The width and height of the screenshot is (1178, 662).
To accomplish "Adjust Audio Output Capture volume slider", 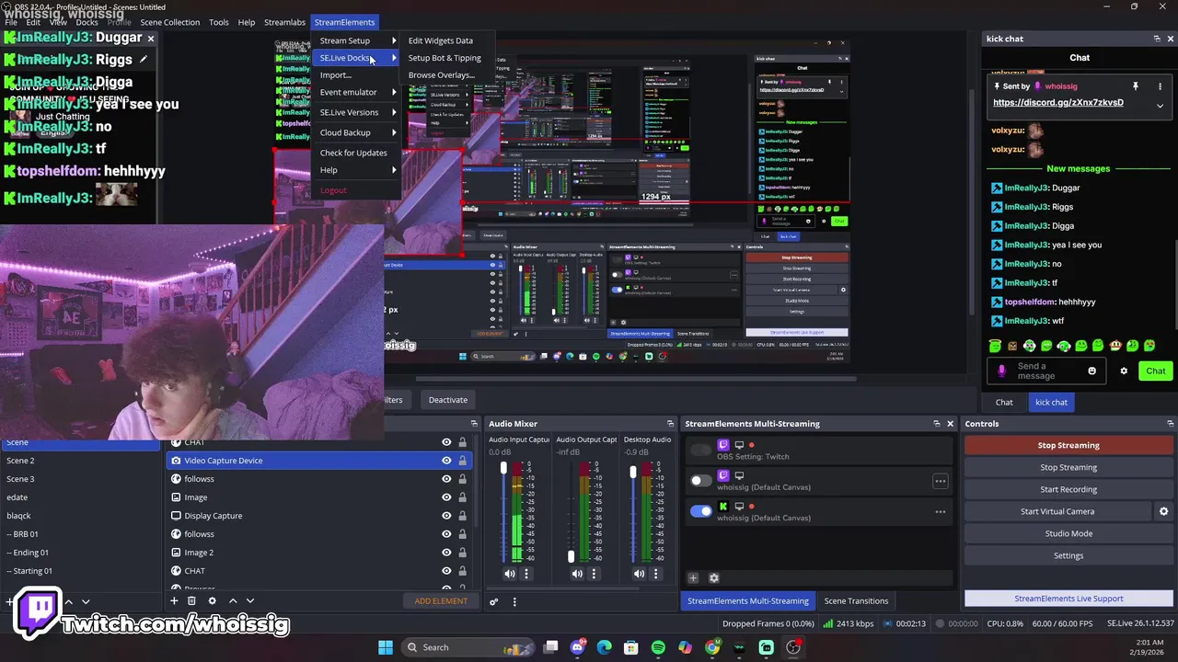I will (x=571, y=510).
